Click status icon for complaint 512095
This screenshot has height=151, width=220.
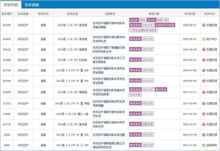pyautogui.click(x=204, y=25)
